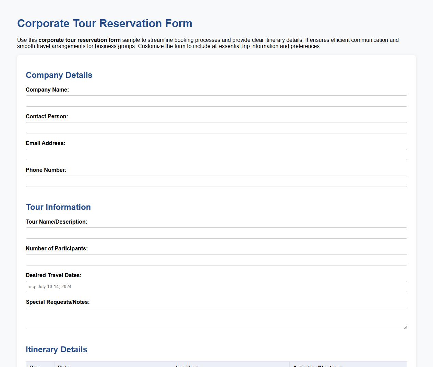The width and height of the screenshot is (433, 367).
Task: Click the Location column header
Action: [186, 366]
